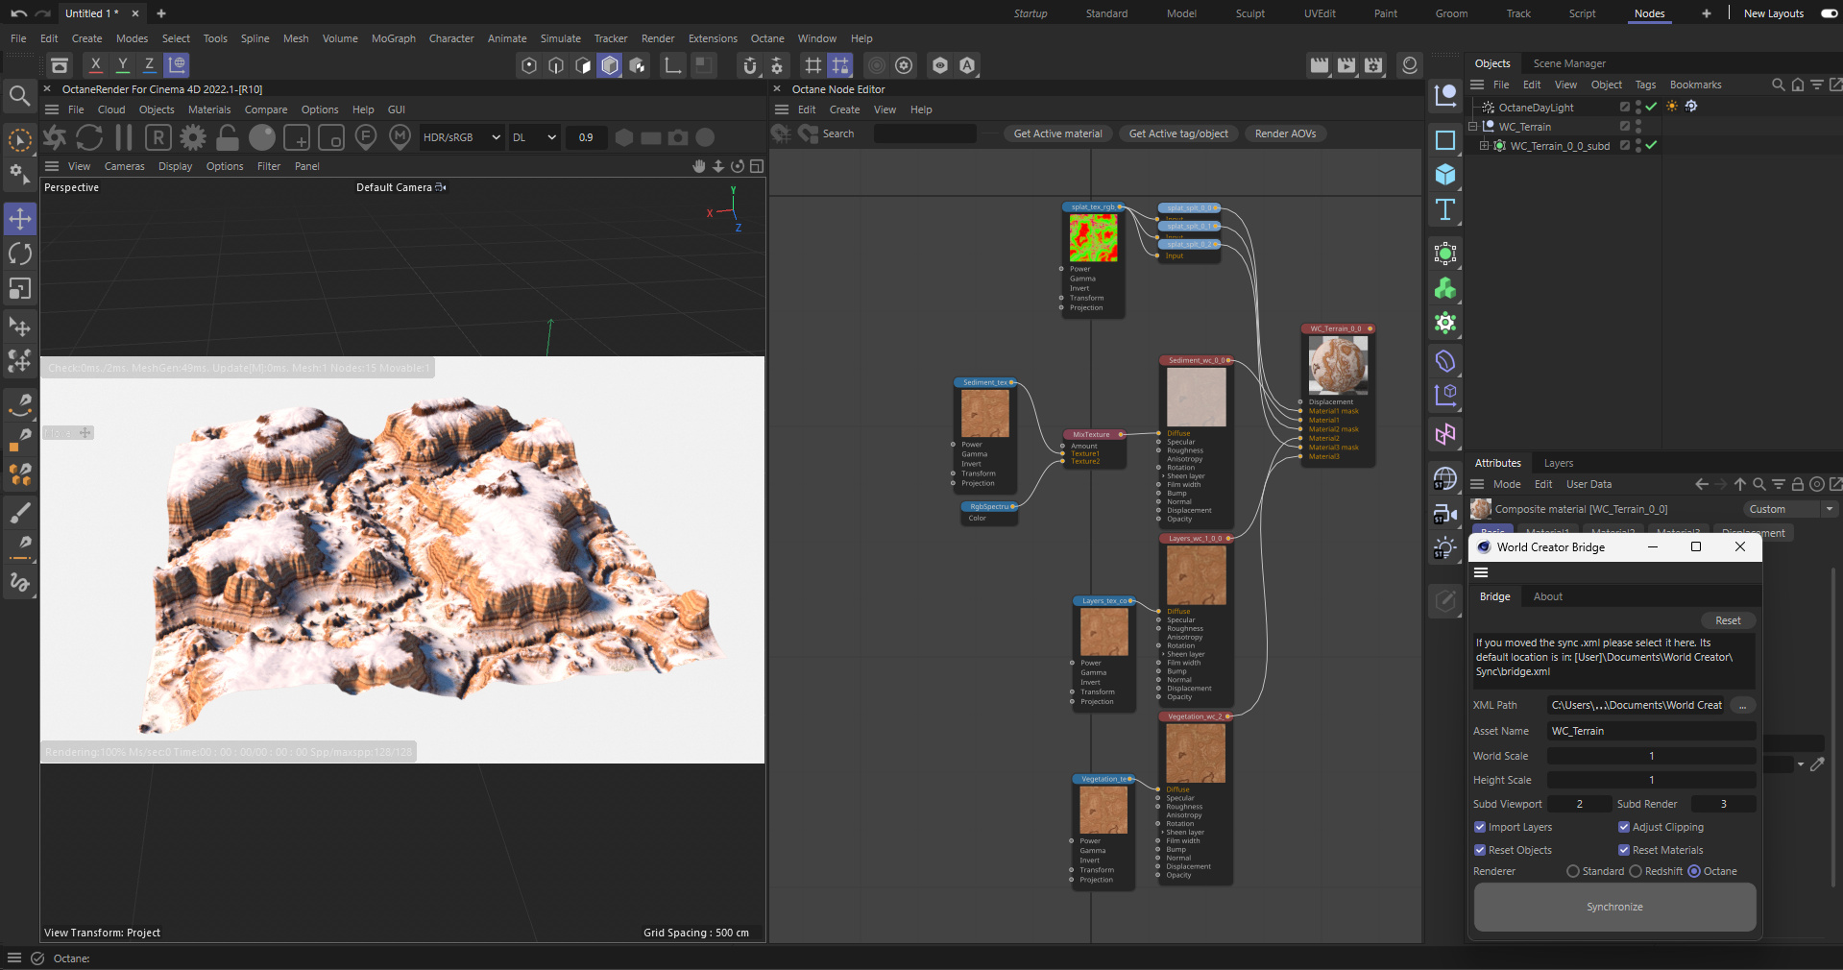
Task: Pause the Octane live render
Action: [124, 137]
